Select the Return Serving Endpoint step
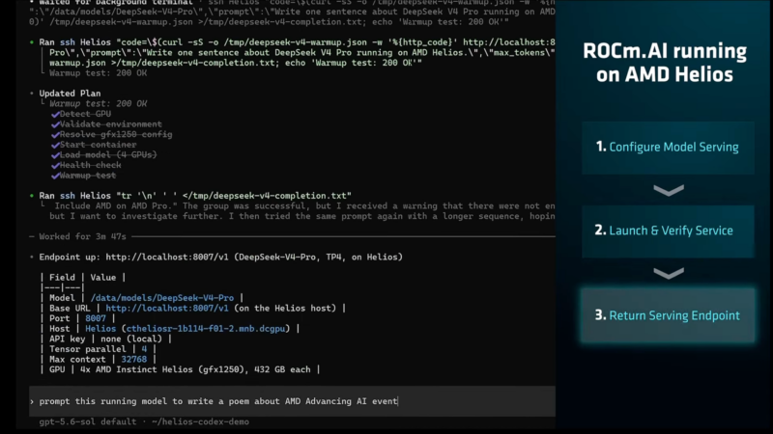The width and height of the screenshot is (773, 434). coord(668,315)
